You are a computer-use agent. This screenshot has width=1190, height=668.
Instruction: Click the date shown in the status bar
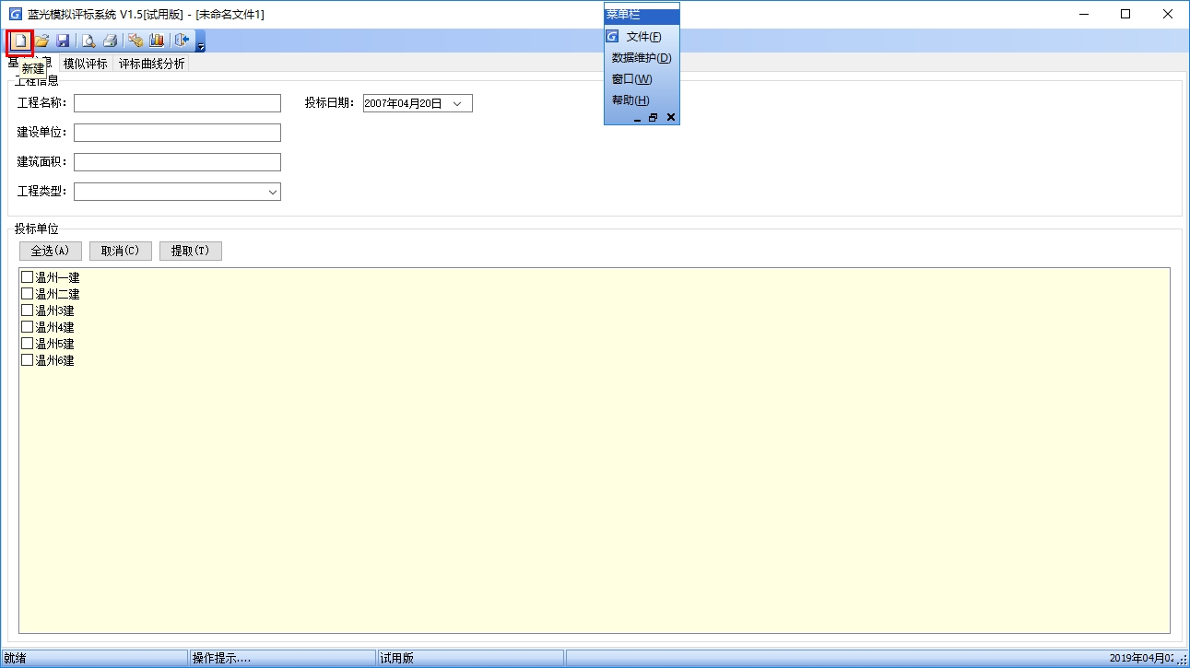click(x=1141, y=658)
